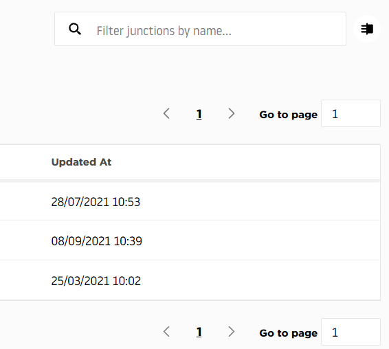Select page 1 in the top pagination
Screen dimensions: 389x349
point(199,114)
